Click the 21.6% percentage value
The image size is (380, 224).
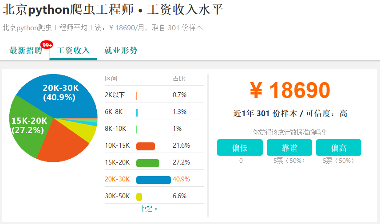(181, 145)
